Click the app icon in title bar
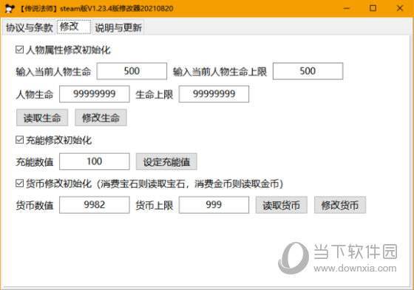414x290 pixels. [10, 8]
